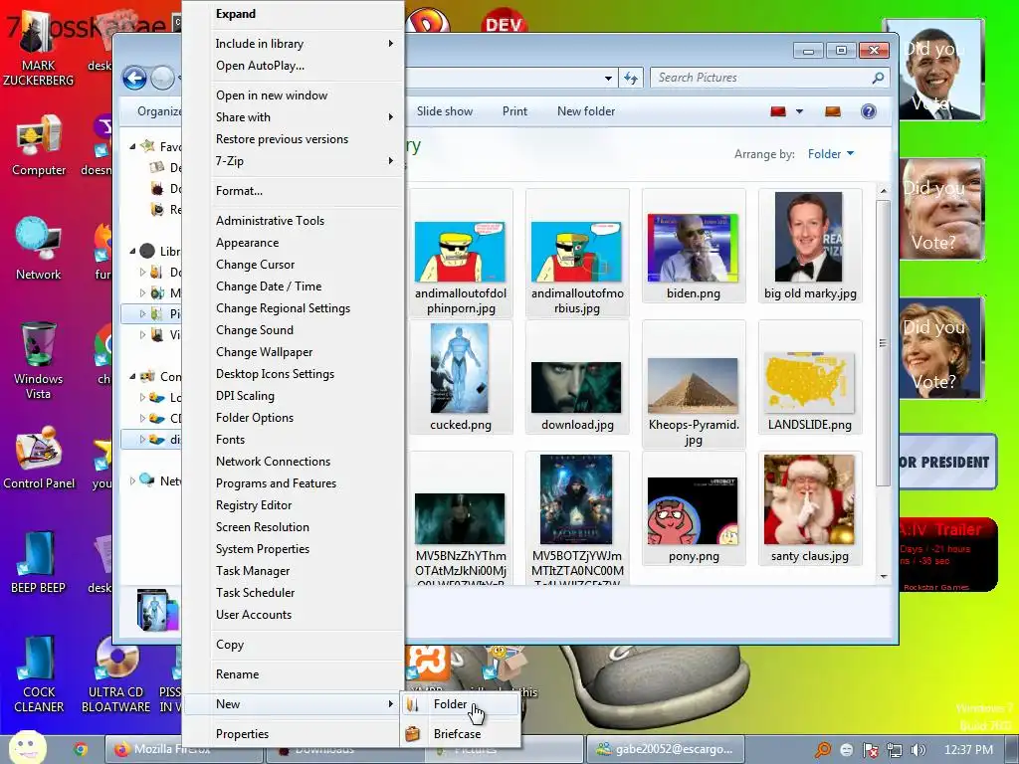Collapse the Favorites tree section
This screenshot has width=1019, height=764.
(132, 147)
